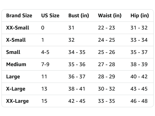Screen dimensions: 155x116
Task: Click the Bust (in) column header
Action: tap(79, 16)
